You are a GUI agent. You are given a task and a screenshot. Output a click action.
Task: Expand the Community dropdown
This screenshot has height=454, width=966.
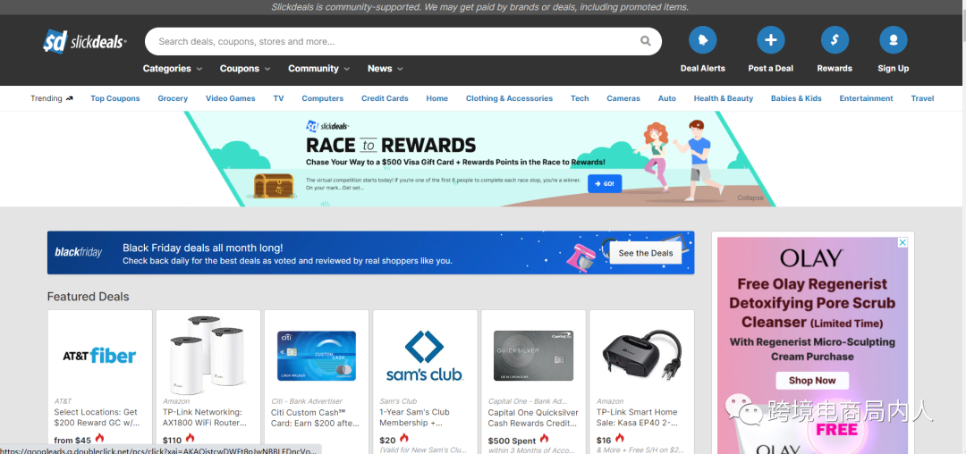coord(319,68)
